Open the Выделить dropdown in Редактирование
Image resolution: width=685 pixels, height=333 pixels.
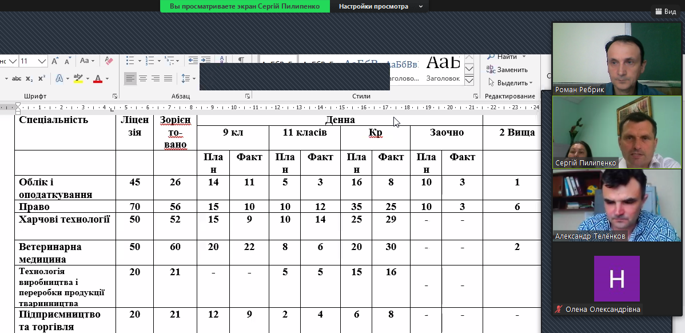tap(512, 82)
